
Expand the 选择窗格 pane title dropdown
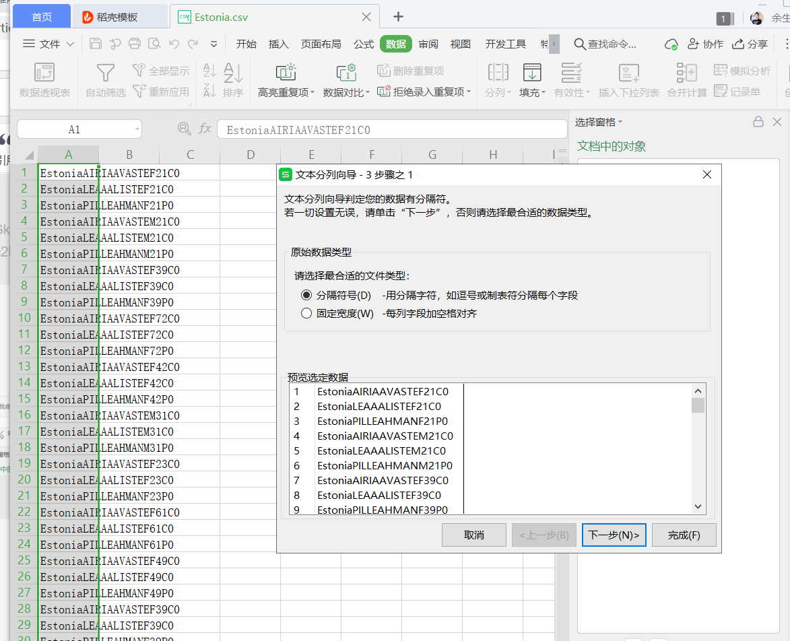(x=620, y=122)
